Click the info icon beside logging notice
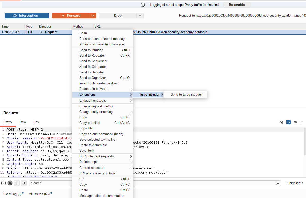This screenshot has height=198, width=306. (x=143, y=5)
